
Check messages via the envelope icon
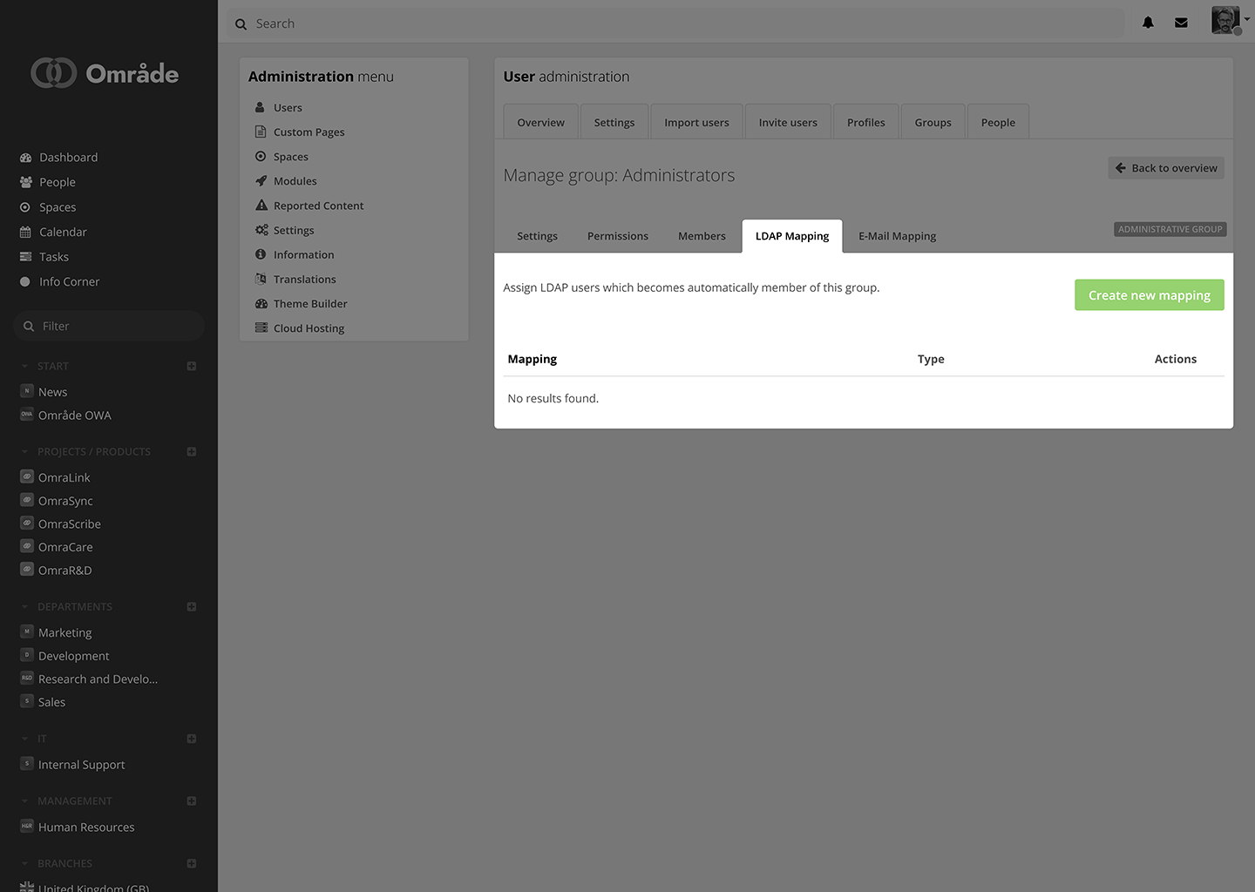click(1181, 23)
